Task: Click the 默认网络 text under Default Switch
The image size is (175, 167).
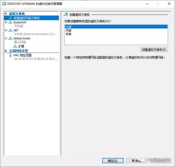Action: click(20, 42)
